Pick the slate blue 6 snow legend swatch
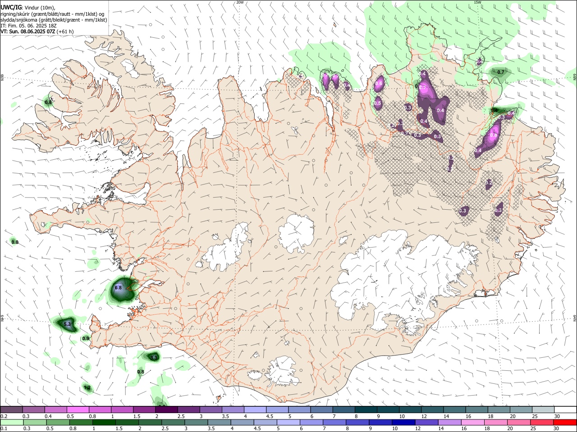577x432 pixels. 322,410
